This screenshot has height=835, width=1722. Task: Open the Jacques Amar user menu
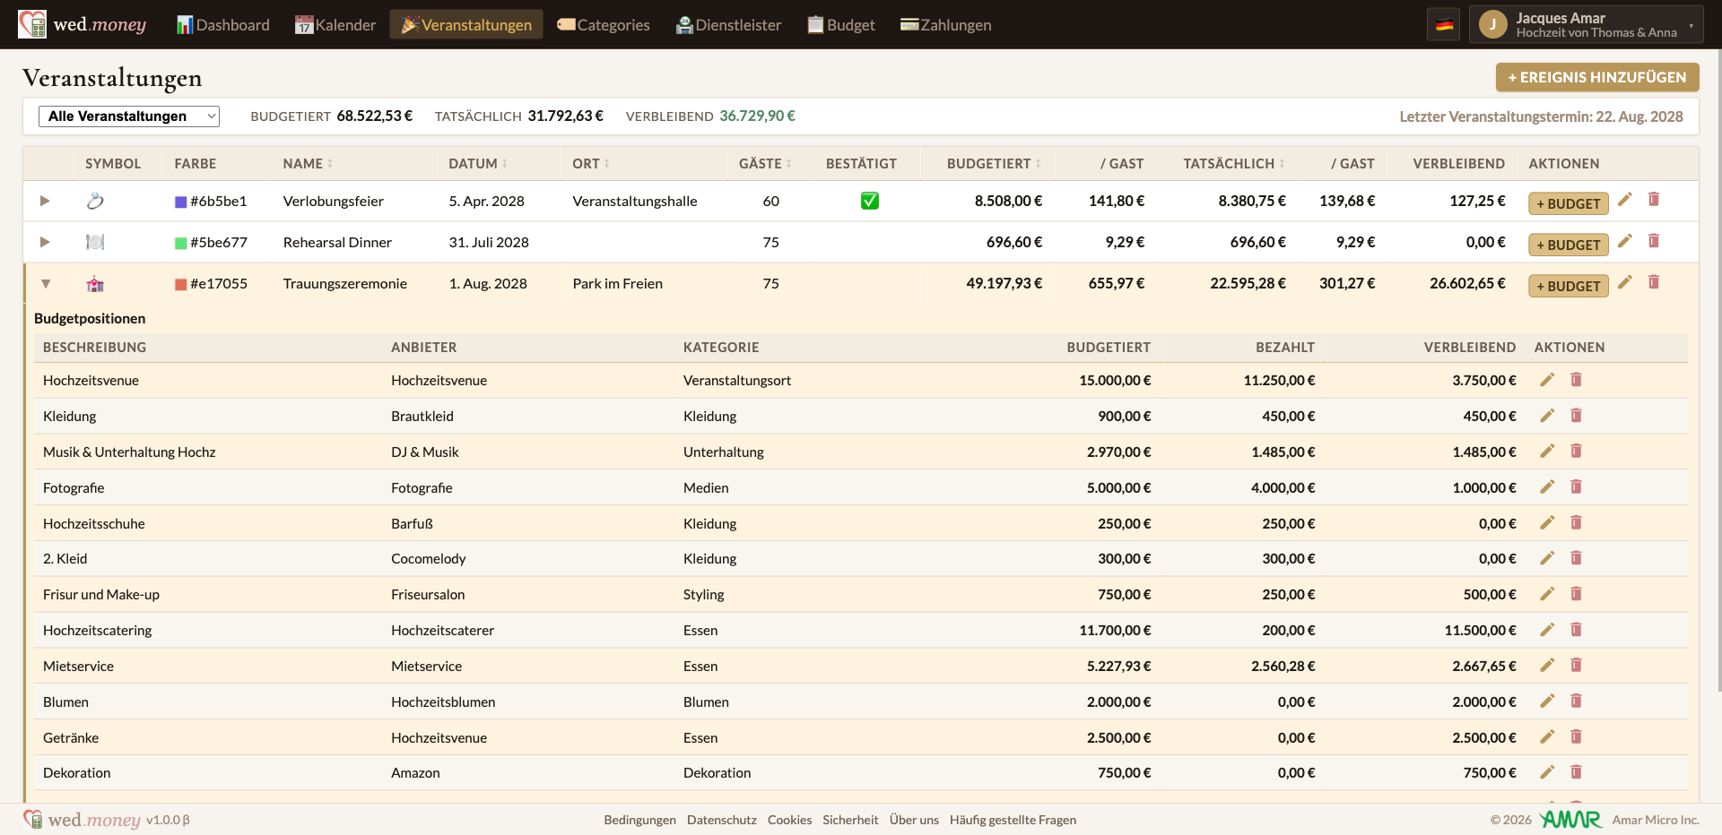(1586, 25)
